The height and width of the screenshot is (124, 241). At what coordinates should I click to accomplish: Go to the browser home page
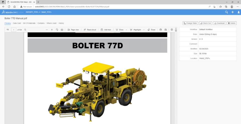[15, 6]
